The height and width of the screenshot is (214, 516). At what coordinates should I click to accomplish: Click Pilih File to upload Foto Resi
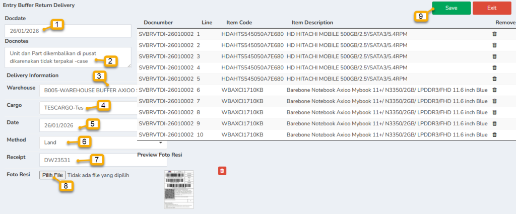pos(52,175)
